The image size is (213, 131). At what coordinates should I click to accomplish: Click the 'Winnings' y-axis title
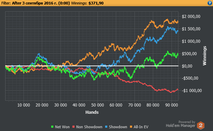(205, 56)
